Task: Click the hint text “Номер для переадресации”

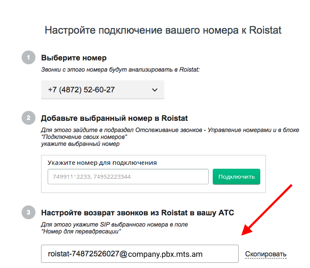Action: point(81,231)
